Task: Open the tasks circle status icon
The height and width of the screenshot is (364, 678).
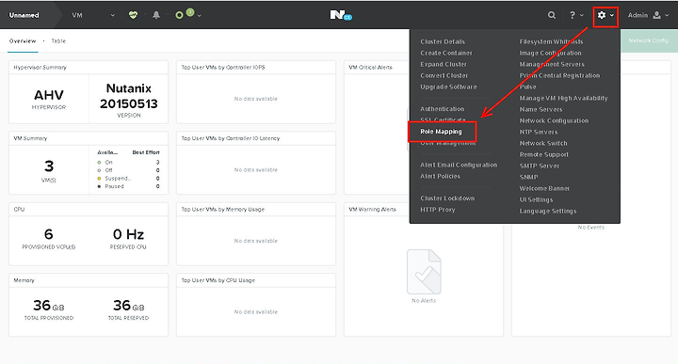Action: (179, 15)
